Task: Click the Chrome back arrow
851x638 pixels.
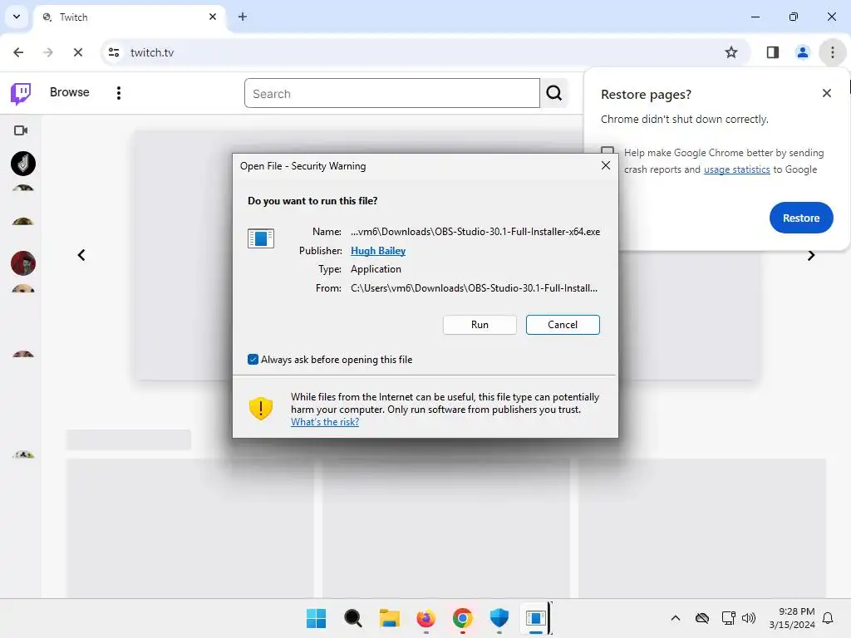Action: pos(18,52)
